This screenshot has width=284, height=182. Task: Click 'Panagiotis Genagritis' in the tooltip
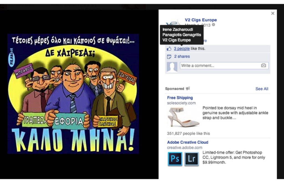click(x=182, y=35)
